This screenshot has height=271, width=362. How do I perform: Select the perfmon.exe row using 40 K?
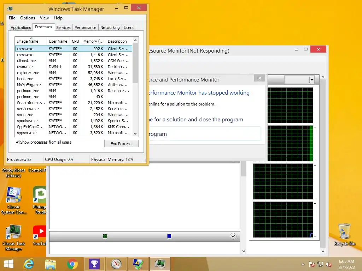pyautogui.click(x=74, y=97)
